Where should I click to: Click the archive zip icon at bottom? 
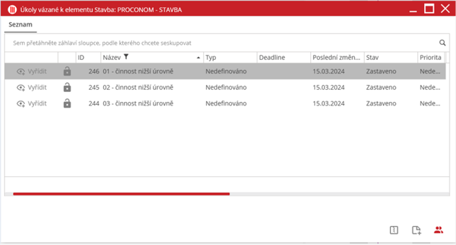tap(394, 230)
